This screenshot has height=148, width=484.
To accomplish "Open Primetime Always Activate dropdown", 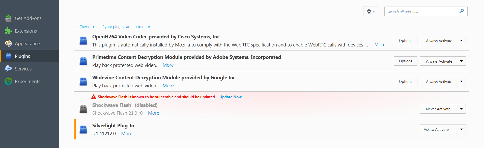I will coord(443,61).
